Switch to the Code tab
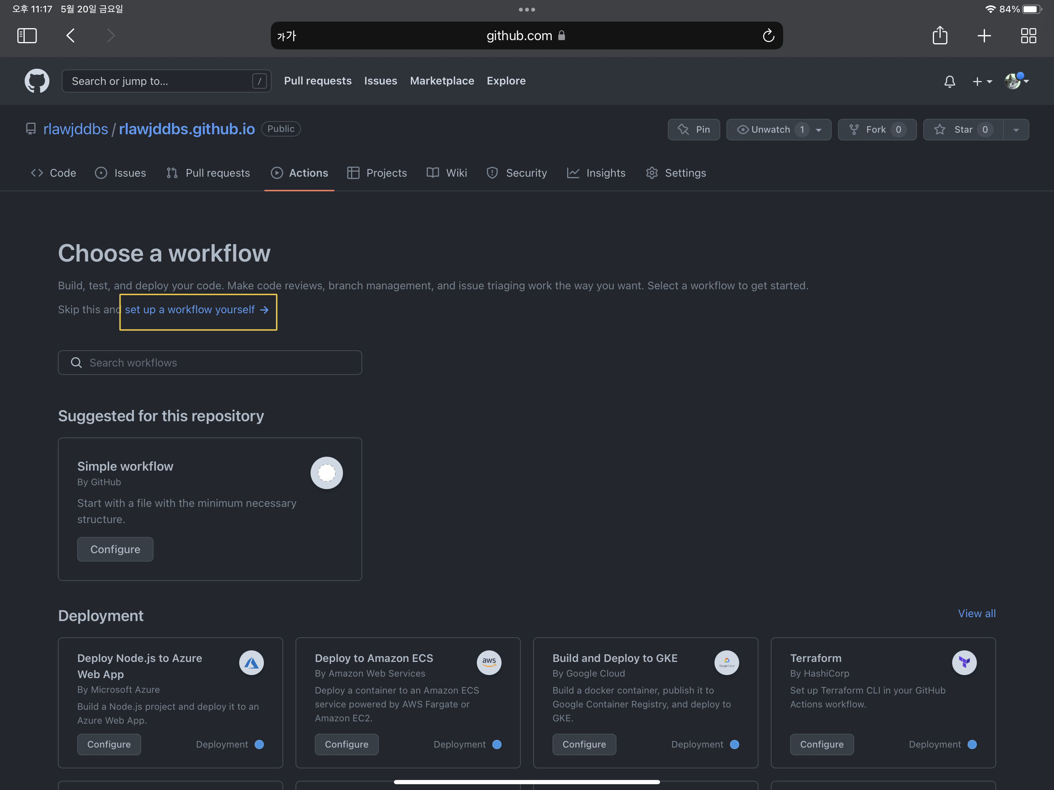Image resolution: width=1054 pixels, height=790 pixels. pos(53,173)
